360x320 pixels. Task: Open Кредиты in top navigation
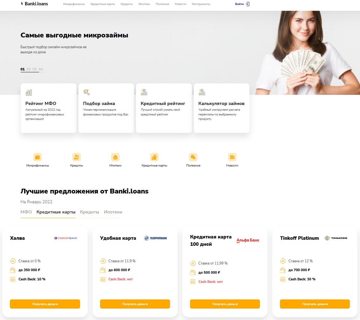point(126,4)
